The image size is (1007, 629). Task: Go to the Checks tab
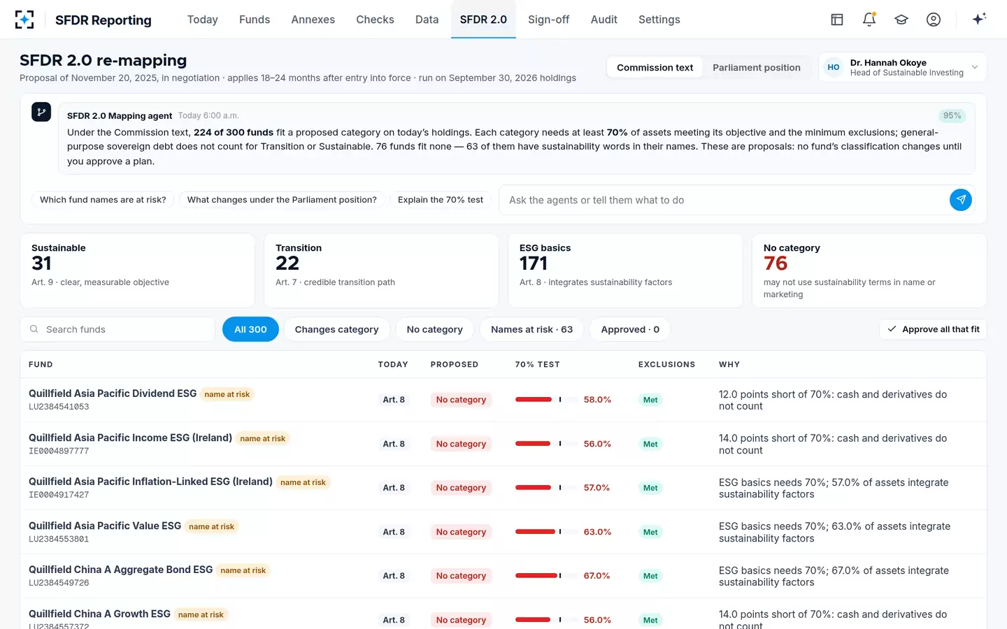[x=375, y=20]
